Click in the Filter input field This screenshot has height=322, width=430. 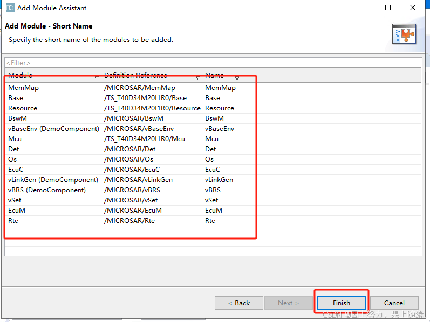(213, 62)
